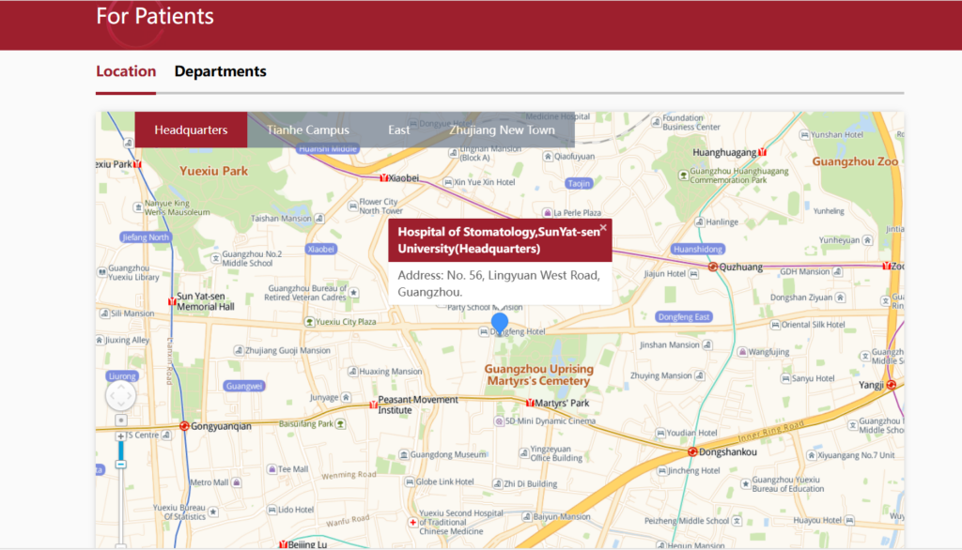Click the Guangzhou No.2 Middle School icon
The image size is (962, 550).
[215, 258]
